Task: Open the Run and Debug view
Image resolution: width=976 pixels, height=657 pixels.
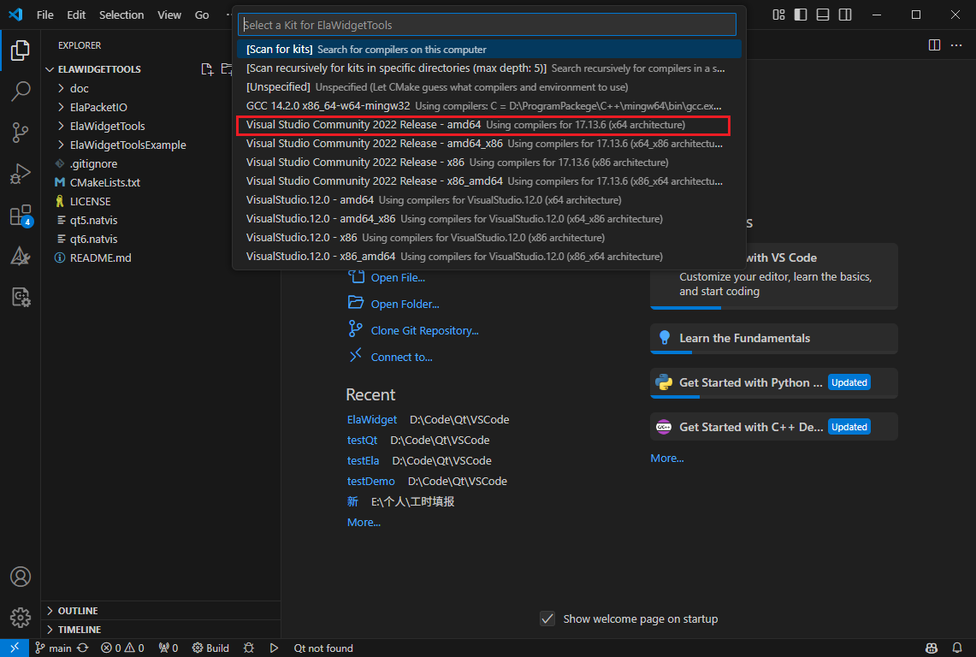Action: [20, 174]
